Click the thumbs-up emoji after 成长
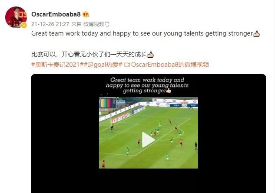This screenshot has height=193, width=275. click(150, 55)
